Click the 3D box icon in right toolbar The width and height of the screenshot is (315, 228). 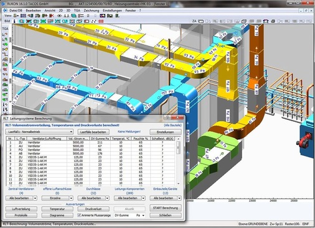[x=244, y=21]
